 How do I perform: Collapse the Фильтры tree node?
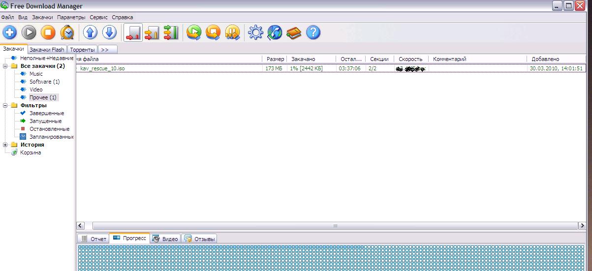5,105
